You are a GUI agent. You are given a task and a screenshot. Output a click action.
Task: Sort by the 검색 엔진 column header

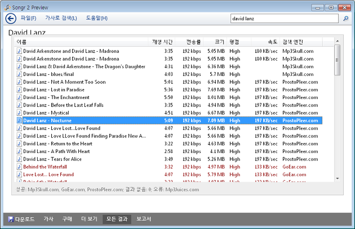click(x=301, y=42)
